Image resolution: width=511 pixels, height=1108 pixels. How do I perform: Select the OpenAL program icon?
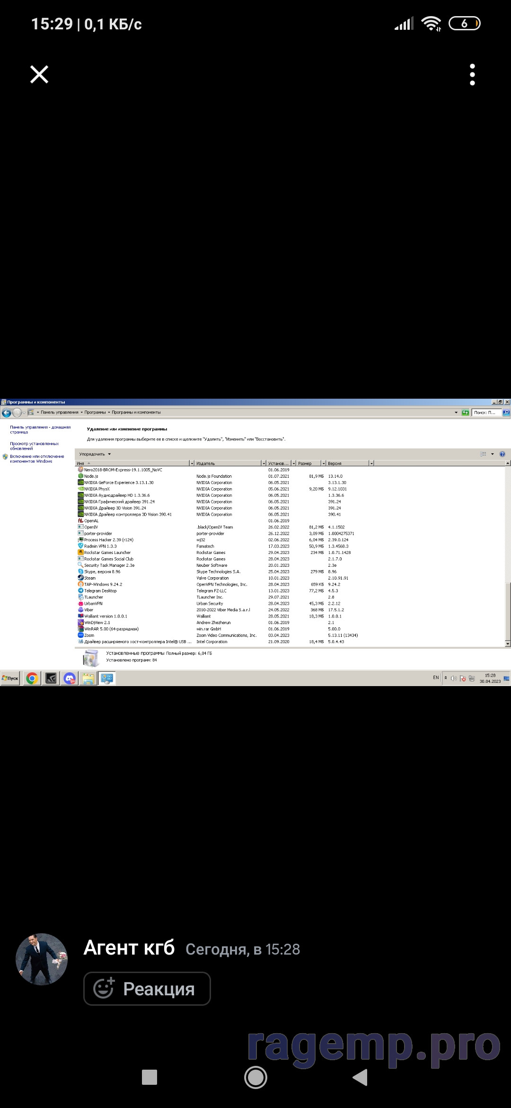(80, 520)
